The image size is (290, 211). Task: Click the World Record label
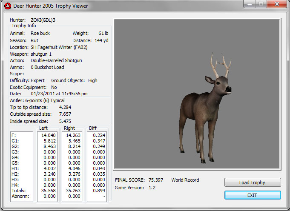click(x=185, y=180)
